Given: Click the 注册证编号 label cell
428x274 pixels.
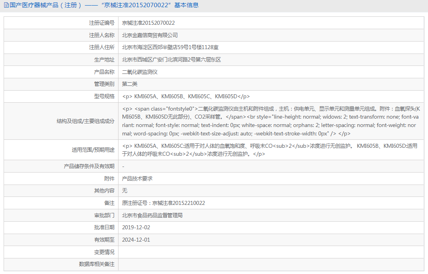Looking at the screenshot, I should [61, 23].
